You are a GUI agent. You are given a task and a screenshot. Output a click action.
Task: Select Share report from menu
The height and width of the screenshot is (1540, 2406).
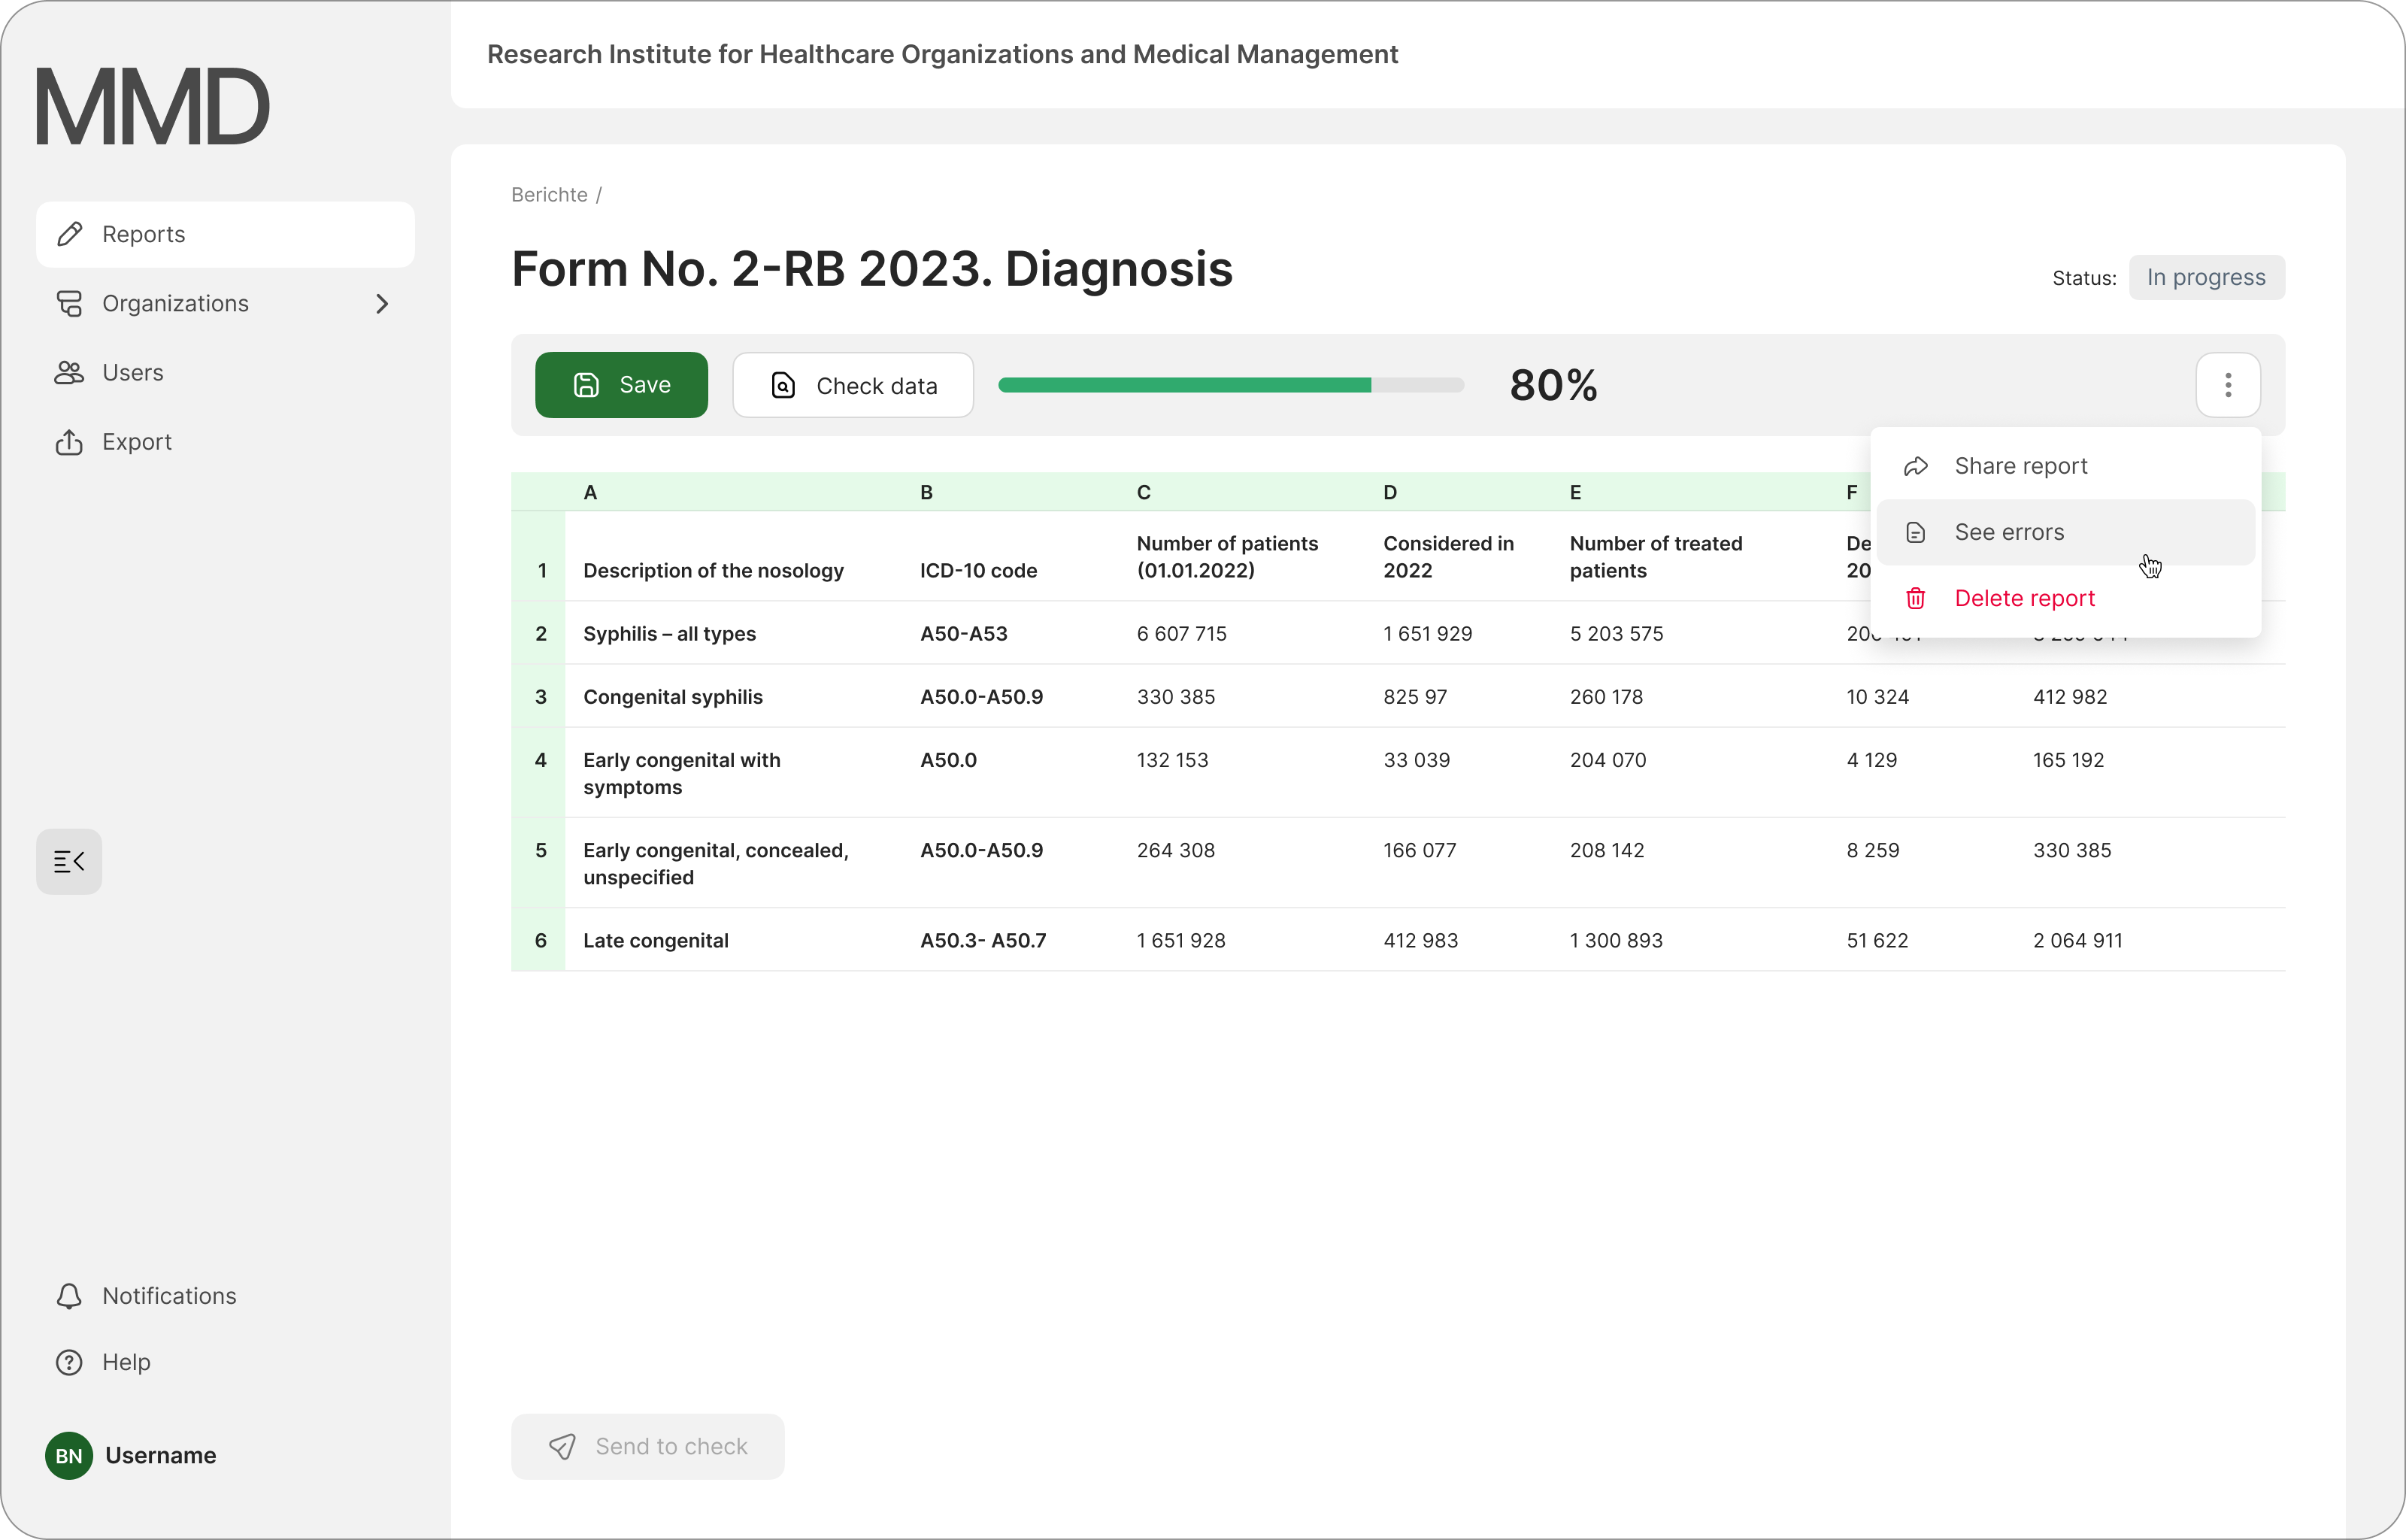2020,466
